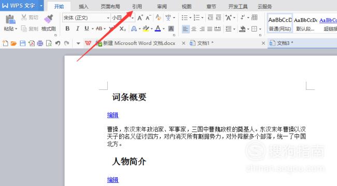The width and height of the screenshot is (337, 186).
Task: Click the 编辑 link under 人物简介
Action: [113, 180]
